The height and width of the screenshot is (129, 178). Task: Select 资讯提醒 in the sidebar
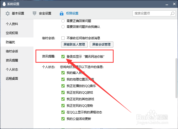click(x=17, y=60)
